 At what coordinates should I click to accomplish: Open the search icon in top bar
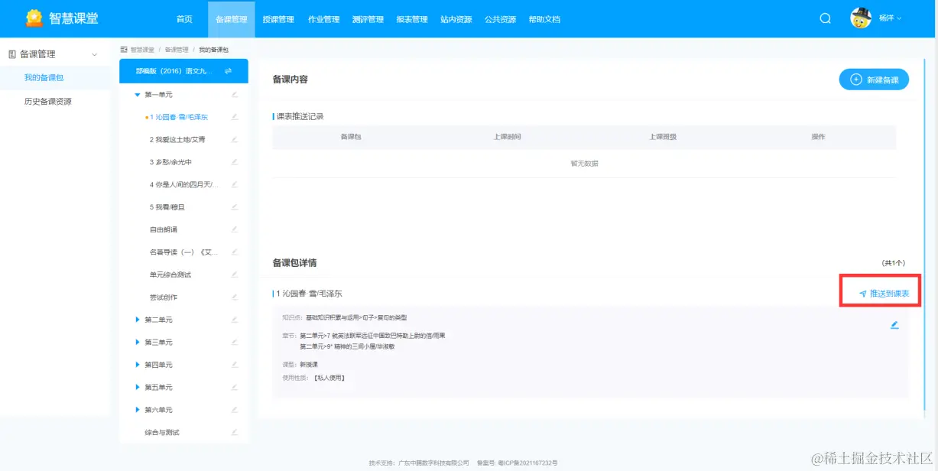826,17
